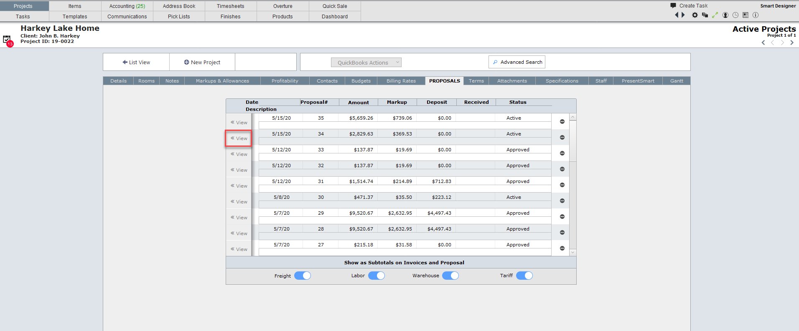Delete proposal 30 with minus icon
The height and width of the screenshot is (331, 799).
click(x=562, y=201)
